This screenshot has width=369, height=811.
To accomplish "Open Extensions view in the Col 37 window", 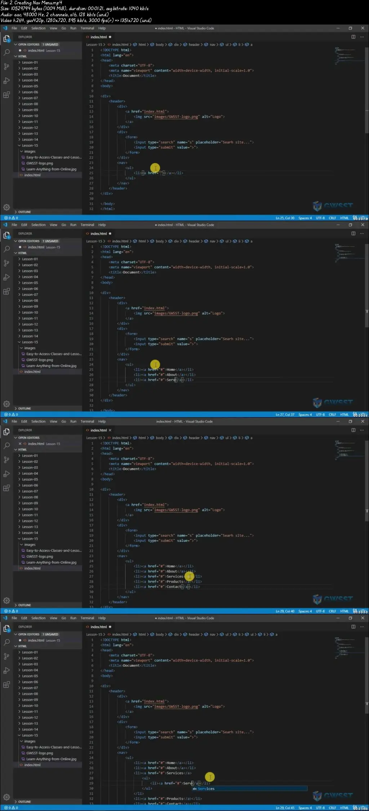I will pyautogui.click(x=6, y=291).
